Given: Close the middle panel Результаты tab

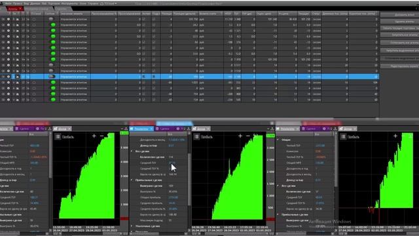Looking at the screenshot, I should [151, 128].
